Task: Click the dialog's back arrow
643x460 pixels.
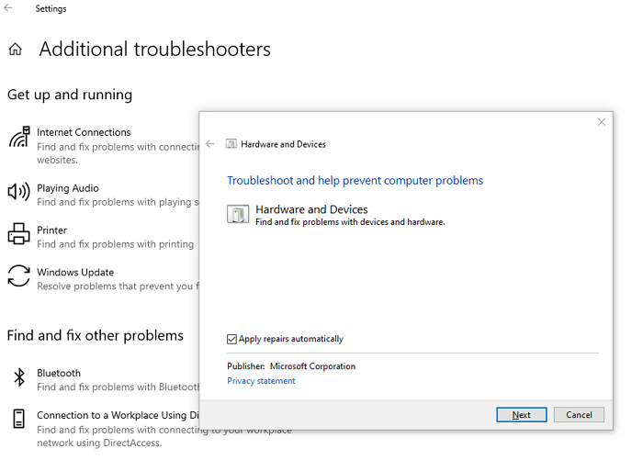Action: [x=210, y=144]
